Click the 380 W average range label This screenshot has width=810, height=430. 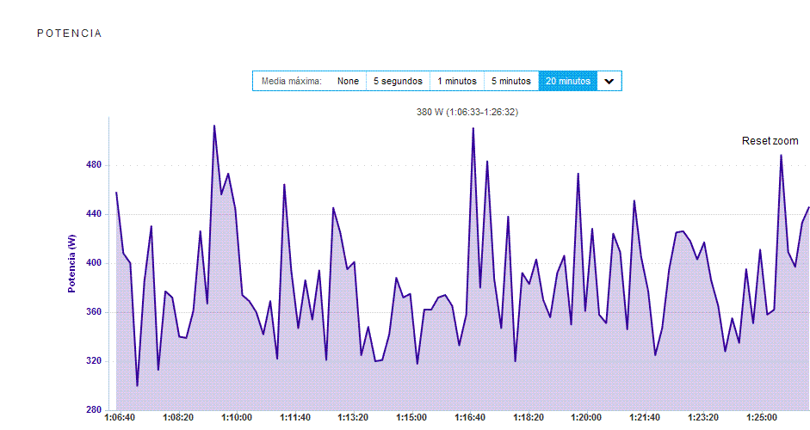pos(467,112)
